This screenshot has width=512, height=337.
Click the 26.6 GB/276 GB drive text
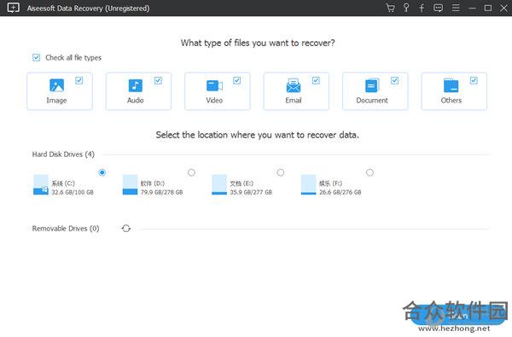pyautogui.click(x=340, y=192)
